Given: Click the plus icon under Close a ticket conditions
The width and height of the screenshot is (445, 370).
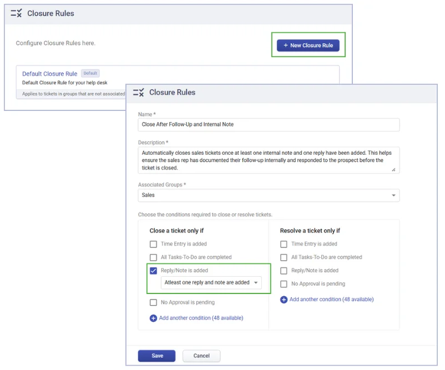Looking at the screenshot, I should 153,318.
